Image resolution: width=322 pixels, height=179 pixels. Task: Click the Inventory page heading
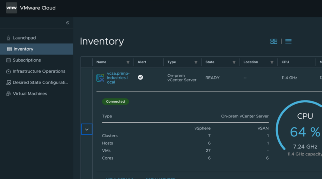(x=102, y=41)
